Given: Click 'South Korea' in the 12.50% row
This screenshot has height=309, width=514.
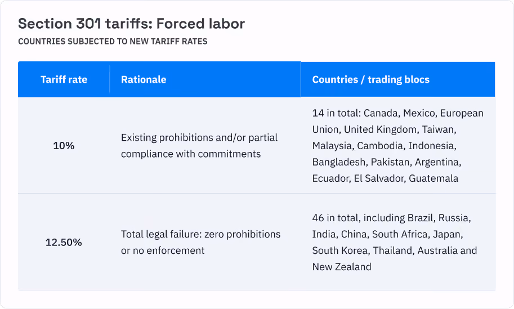Looking at the screenshot, I should click(x=339, y=250).
